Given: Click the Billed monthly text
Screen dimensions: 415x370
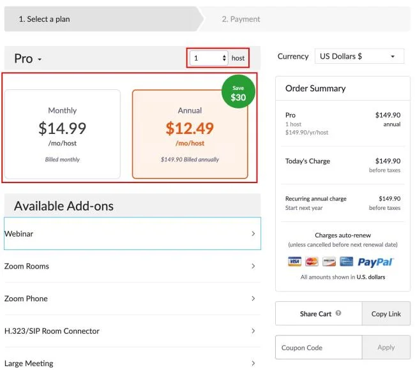Looking at the screenshot, I should (x=63, y=159).
